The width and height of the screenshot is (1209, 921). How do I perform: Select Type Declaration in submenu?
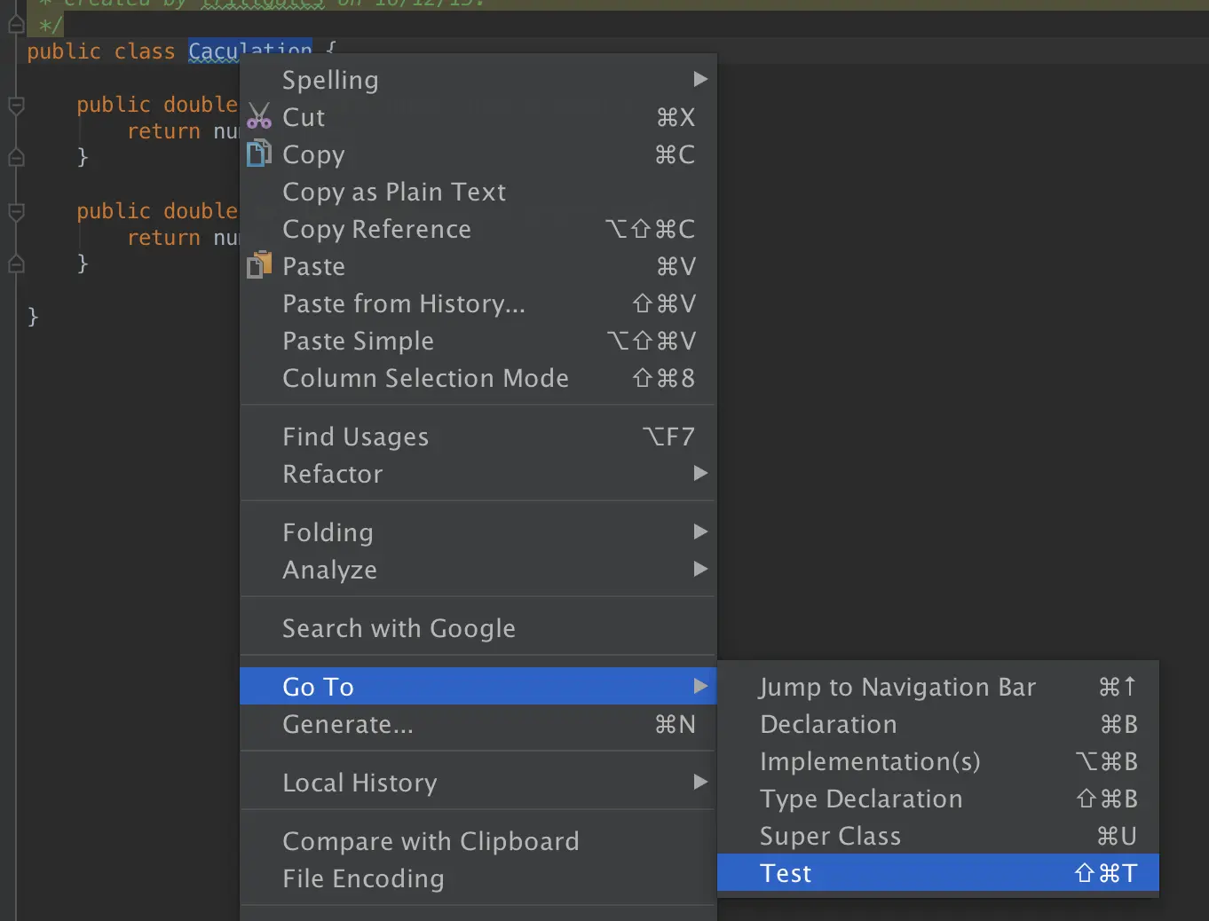pyautogui.click(x=938, y=799)
